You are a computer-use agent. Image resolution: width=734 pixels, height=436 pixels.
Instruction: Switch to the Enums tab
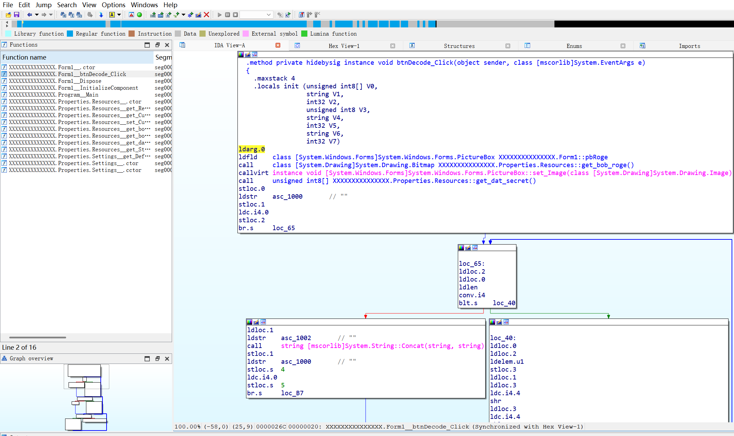click(574, 46)
